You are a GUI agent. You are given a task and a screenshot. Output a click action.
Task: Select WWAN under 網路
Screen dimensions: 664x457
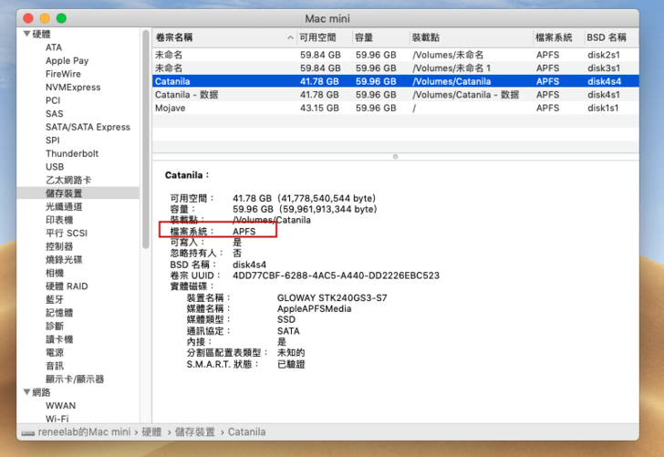(x=60, y=406)
